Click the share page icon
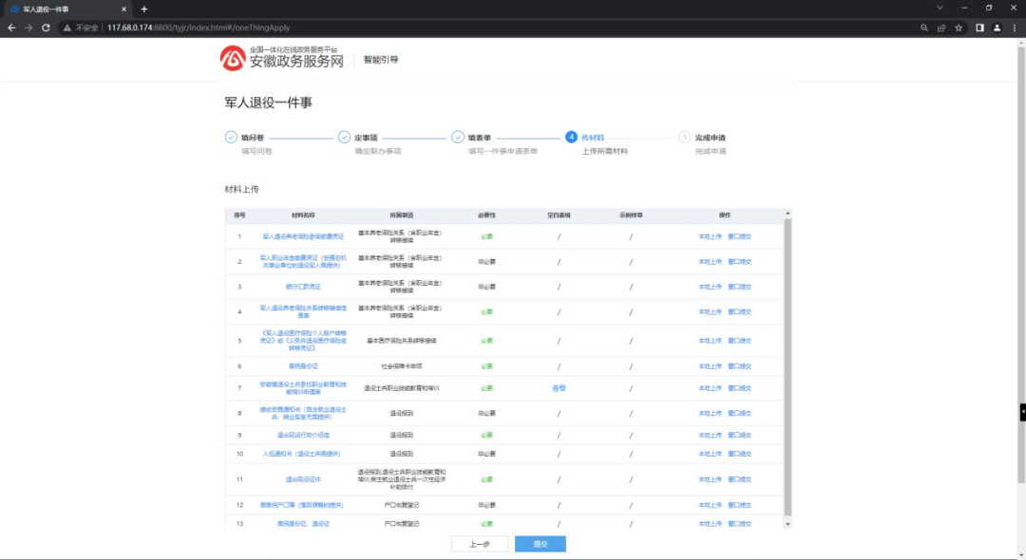Screen dimensions: 1026x560 click(941, 28)
